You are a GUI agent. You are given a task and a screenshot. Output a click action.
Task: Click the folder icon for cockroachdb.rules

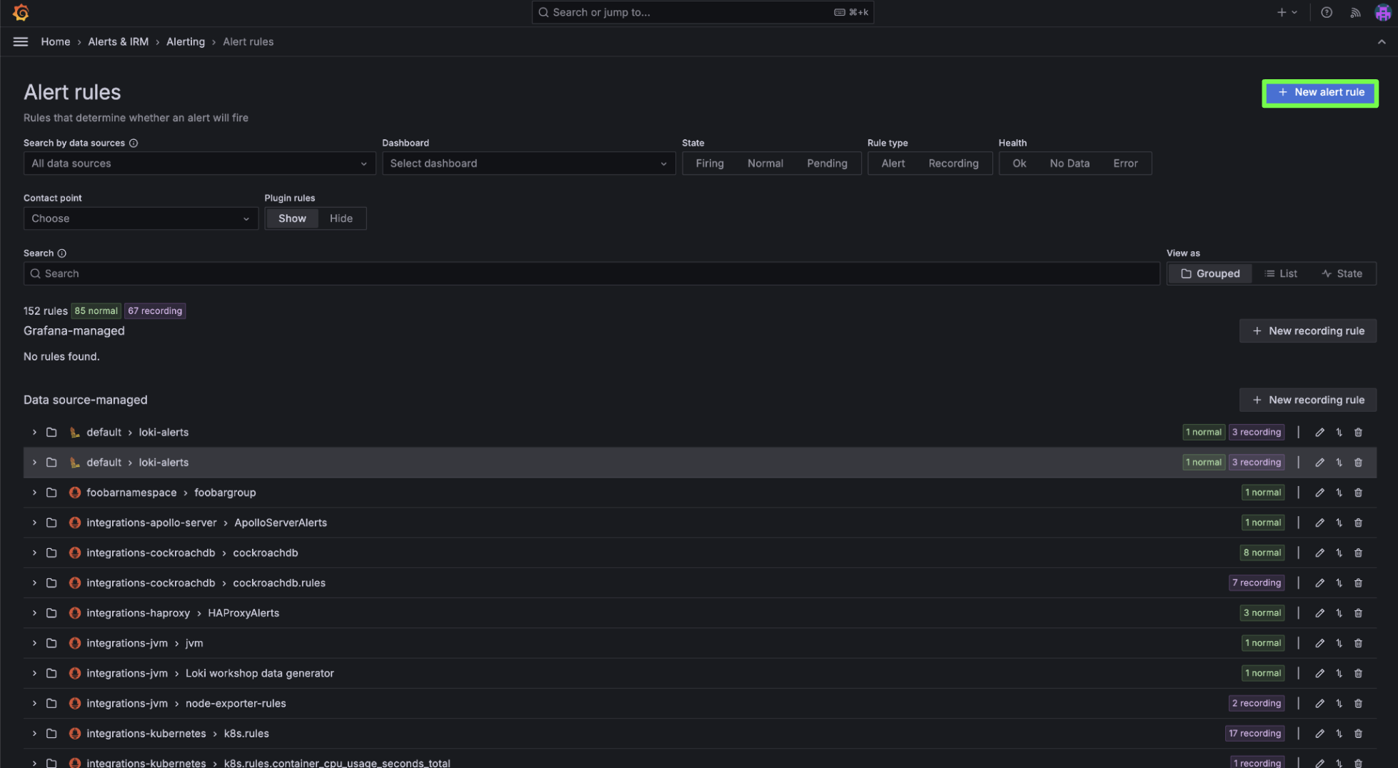coord(51,583)
